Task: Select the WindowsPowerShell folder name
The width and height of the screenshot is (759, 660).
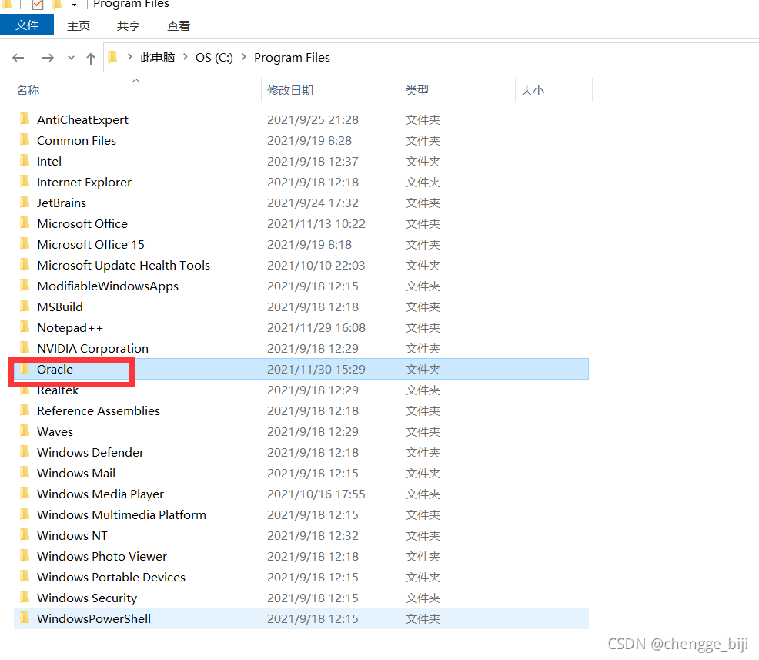Action: (94, 619)
